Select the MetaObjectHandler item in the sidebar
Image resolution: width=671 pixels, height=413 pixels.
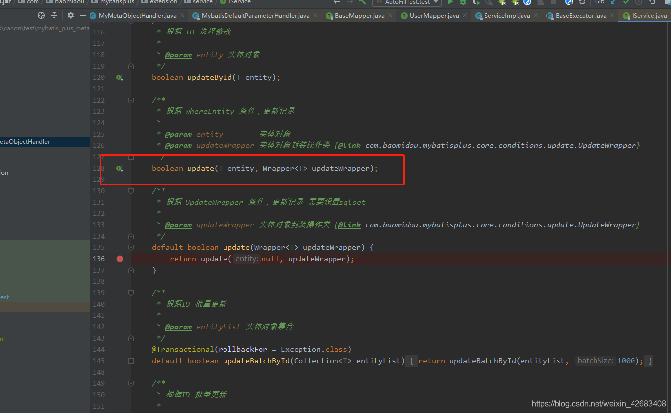(x=25, y=141)
